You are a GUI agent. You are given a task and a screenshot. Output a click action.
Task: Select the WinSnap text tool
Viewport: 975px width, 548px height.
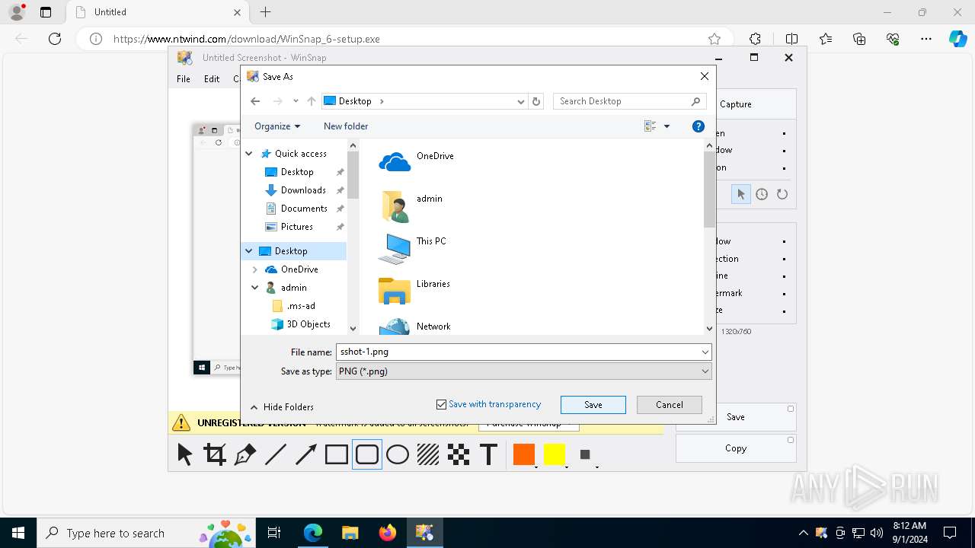tap(489, 454)
